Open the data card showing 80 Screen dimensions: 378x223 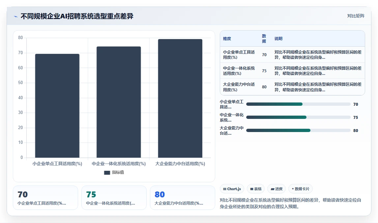tap(183, 198)
